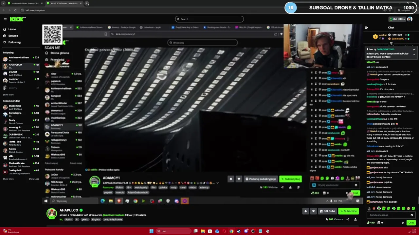Open OakleyBoiii recommended channel

point(21,172)
